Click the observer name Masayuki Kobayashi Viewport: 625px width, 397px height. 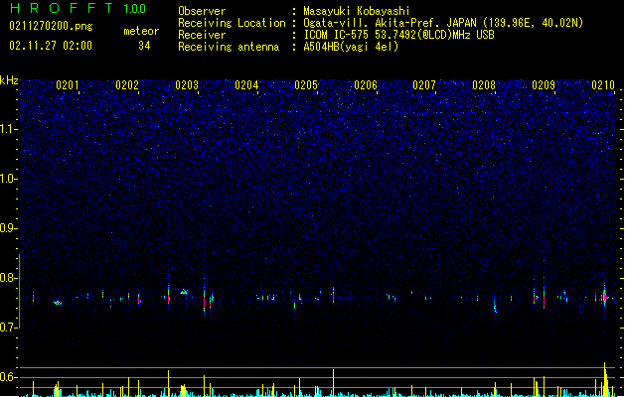357,11
